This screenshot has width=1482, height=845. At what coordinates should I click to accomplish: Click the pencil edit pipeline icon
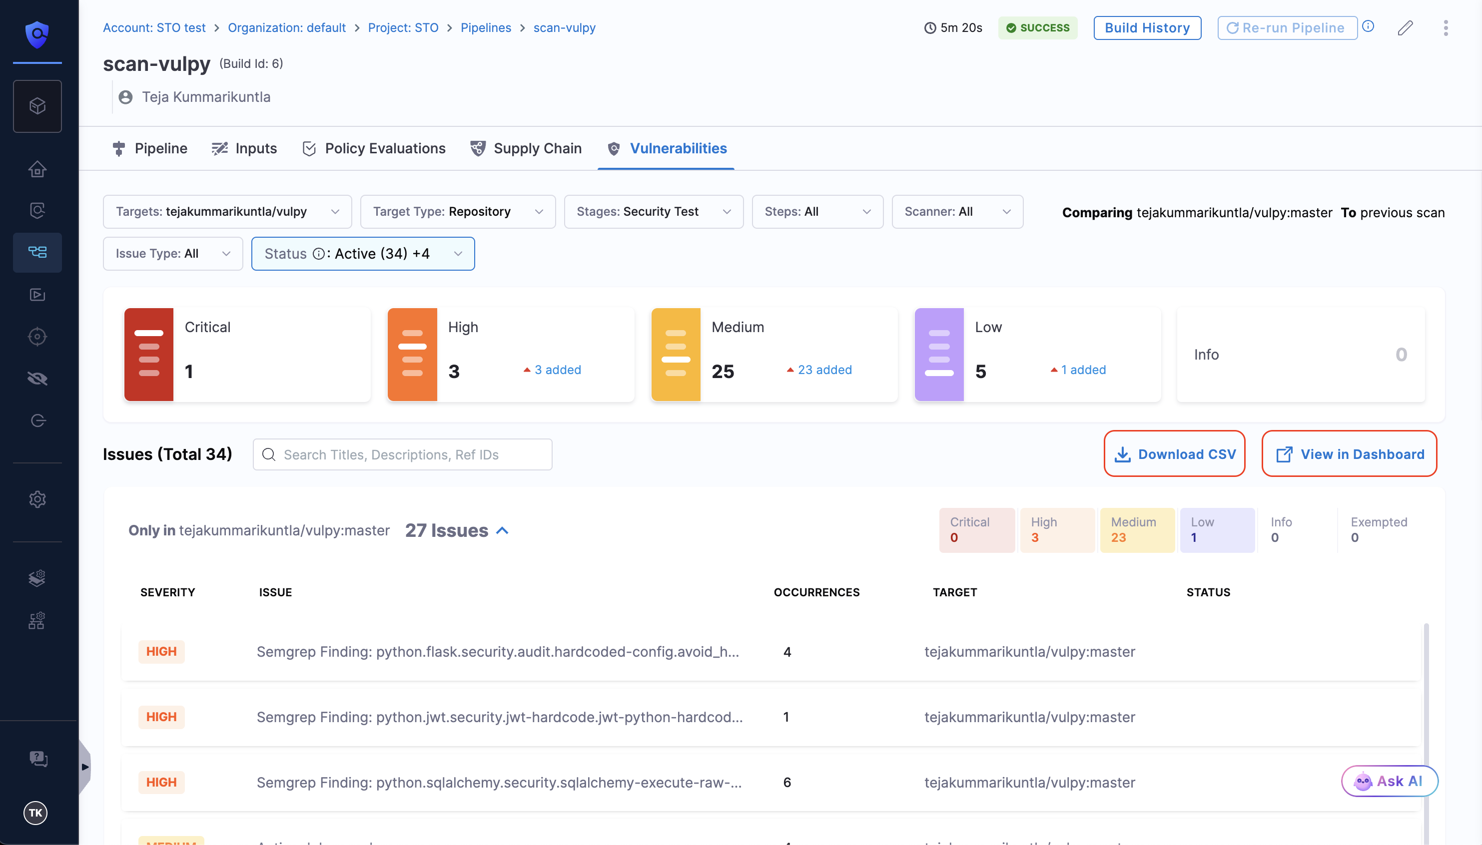1405,28
